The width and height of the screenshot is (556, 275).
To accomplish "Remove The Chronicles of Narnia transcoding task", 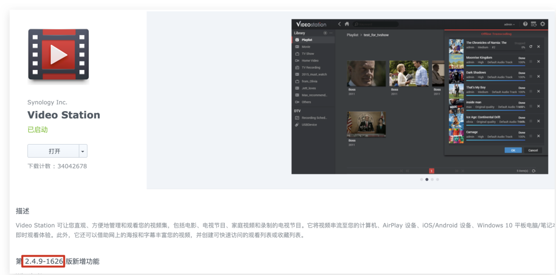I will tap(538, 47).
